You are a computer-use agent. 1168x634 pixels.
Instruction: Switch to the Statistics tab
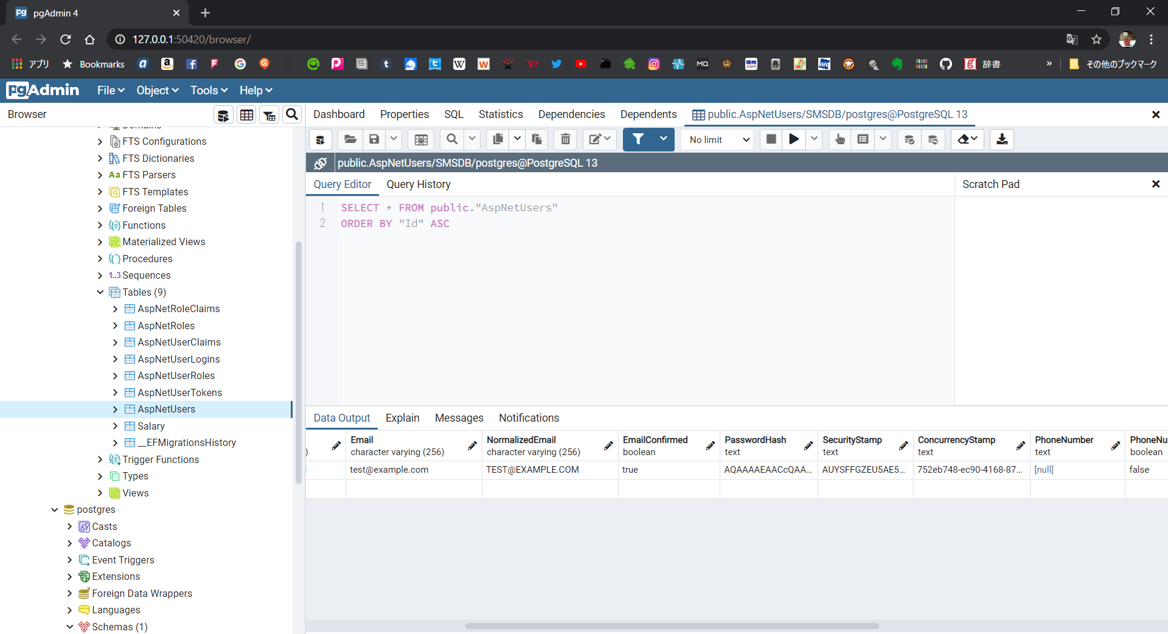tap(501, 114)
